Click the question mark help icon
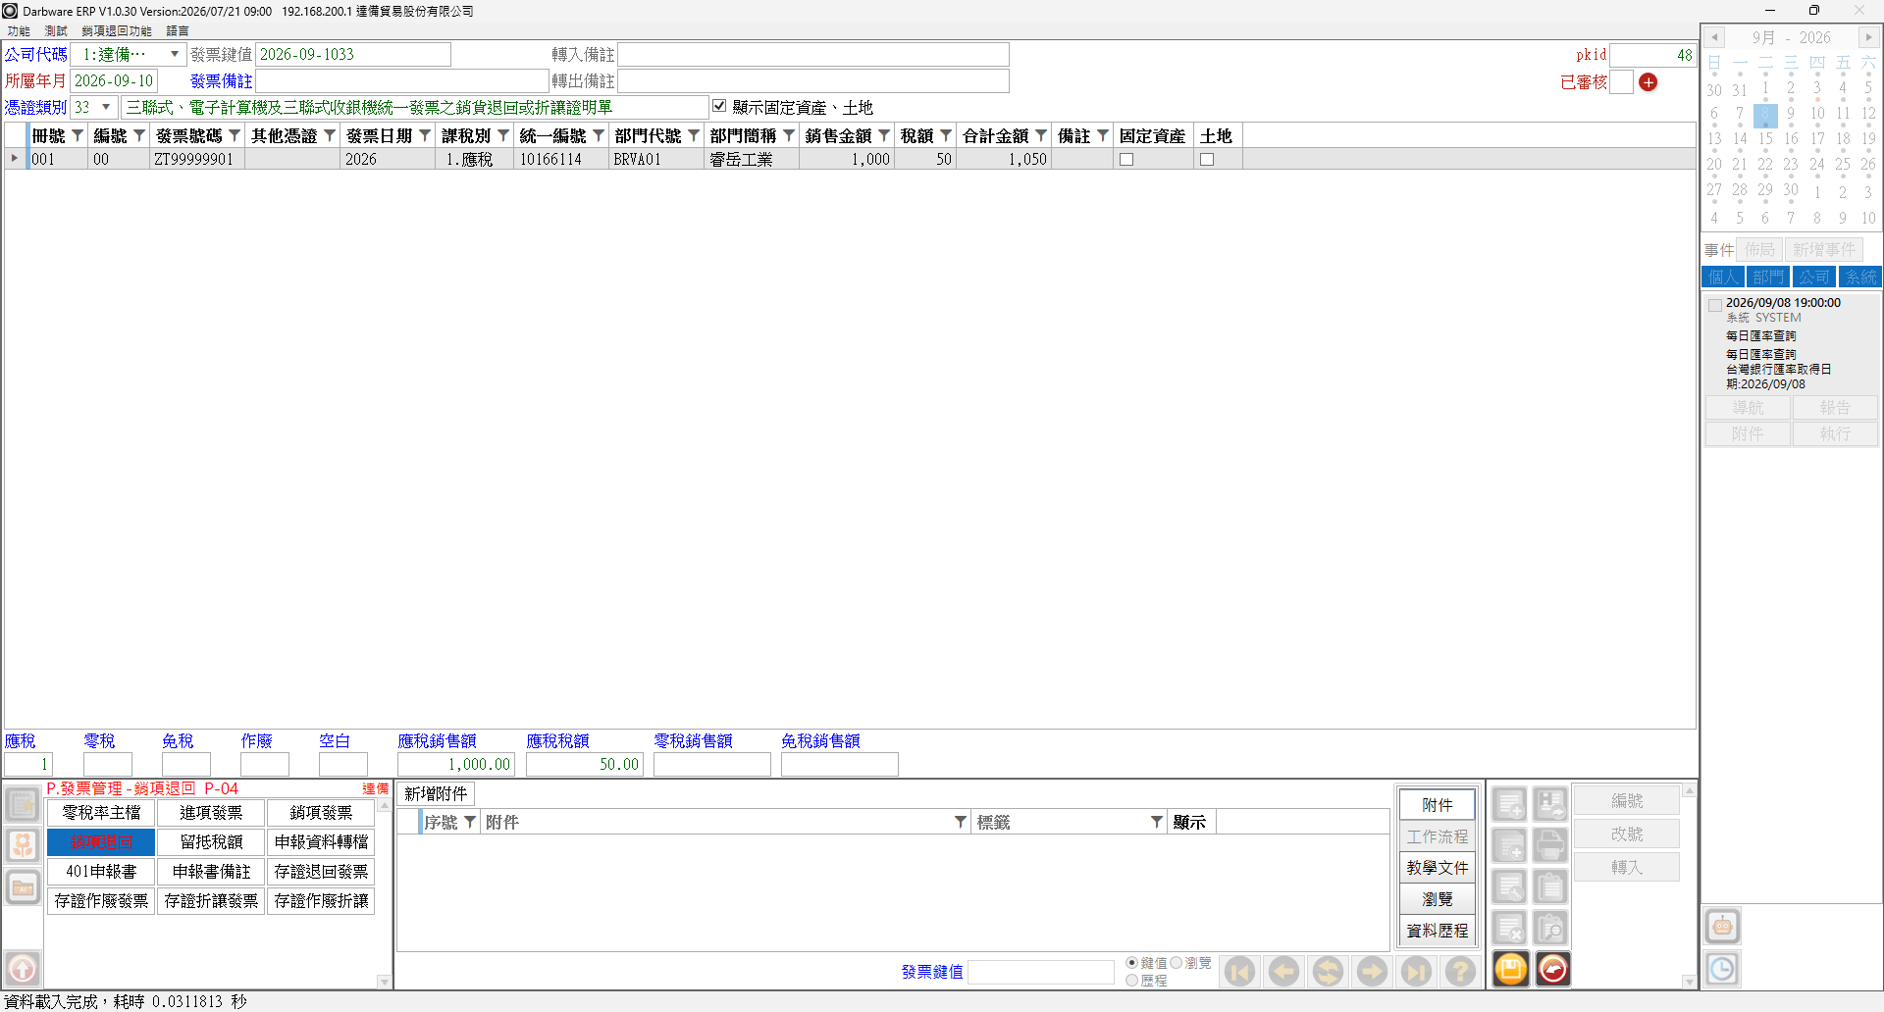The image size is (1884, 1012). click(x=1460, y=972)
